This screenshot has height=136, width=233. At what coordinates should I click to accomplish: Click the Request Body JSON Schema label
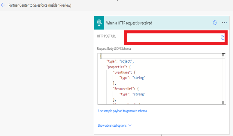[x=114, y=49]
